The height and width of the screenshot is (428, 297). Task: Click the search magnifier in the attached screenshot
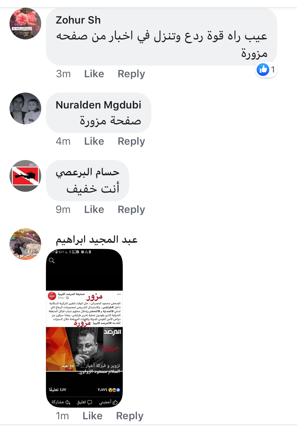click(x=52, y=261)
